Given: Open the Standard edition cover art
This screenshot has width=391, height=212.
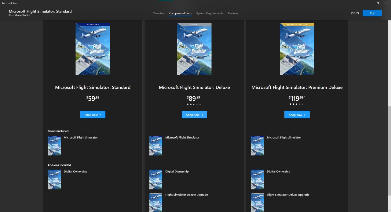Looking at the screenshot, I should 93,49.
